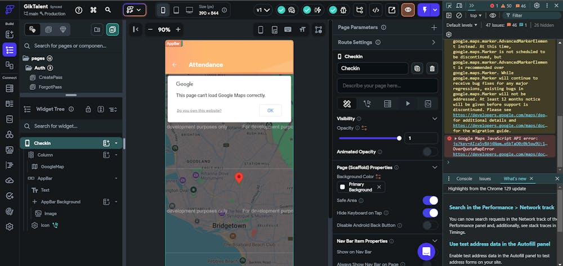Image resolution: width=563 pixels, height=266 pixels.
Task: Switch to Console drawer tab
Action: pos(464,178)
